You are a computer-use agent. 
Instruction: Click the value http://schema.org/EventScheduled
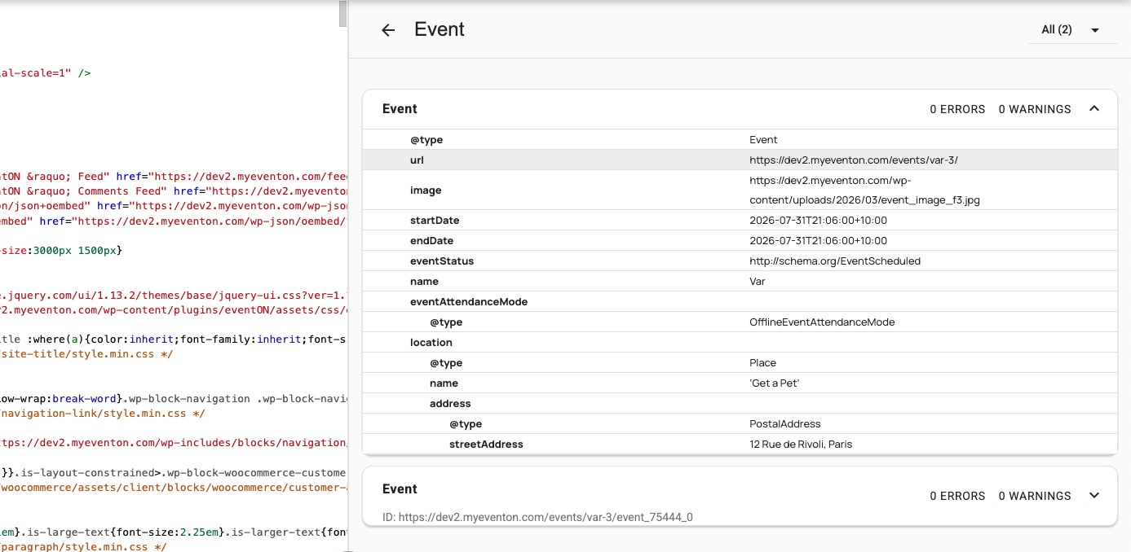pyautogui.click(x=835, y=261)
